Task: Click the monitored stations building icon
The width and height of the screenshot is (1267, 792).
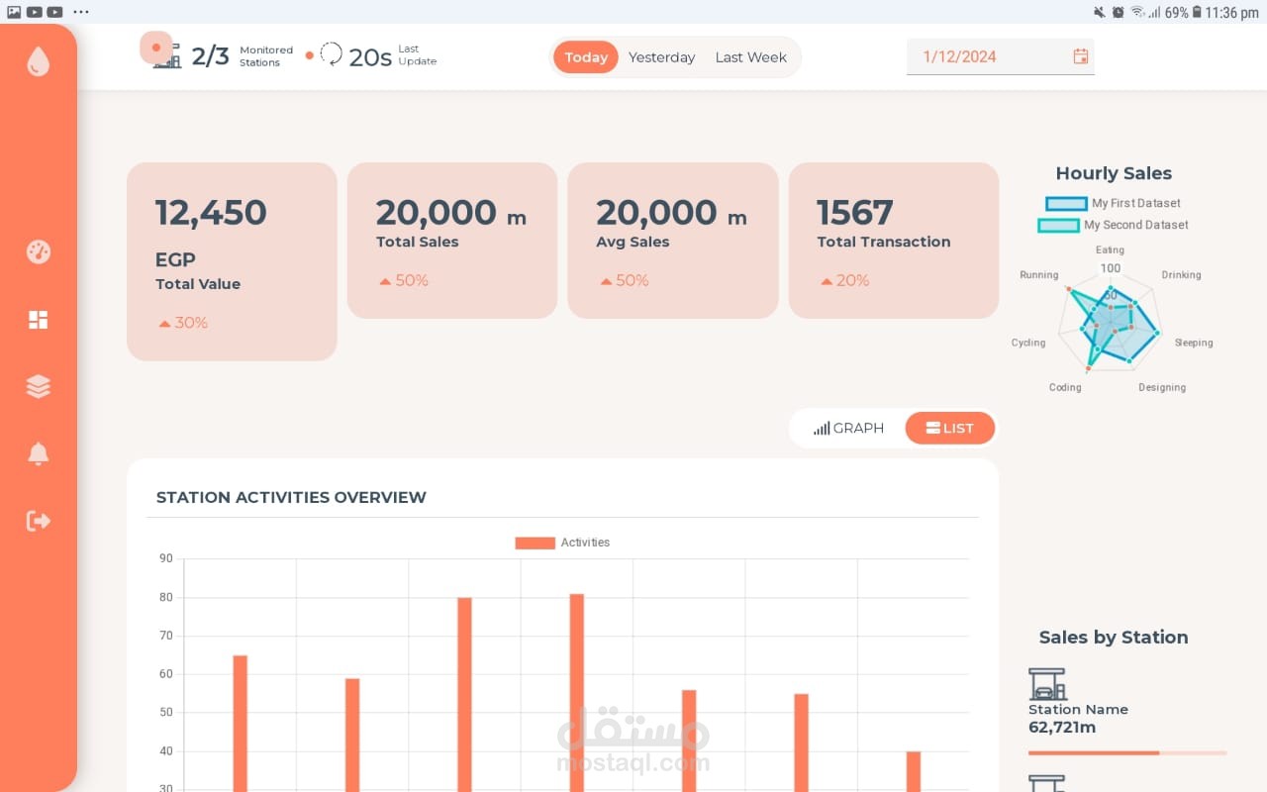Action: (x=167, y=55)
